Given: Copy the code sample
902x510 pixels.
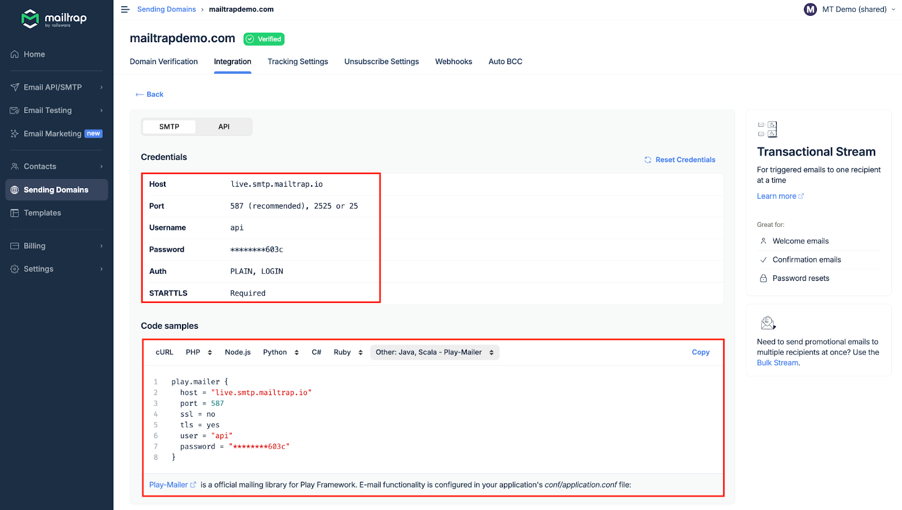Looking at the screenshot, I should 700,352.
